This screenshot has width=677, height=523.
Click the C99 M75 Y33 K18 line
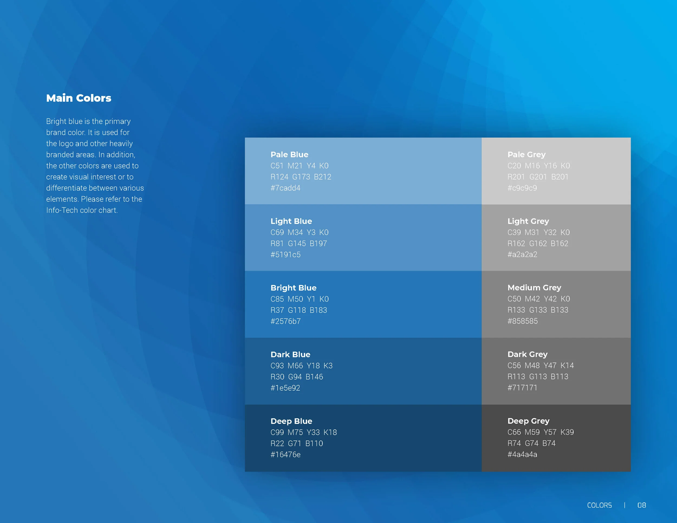point(304,432)
